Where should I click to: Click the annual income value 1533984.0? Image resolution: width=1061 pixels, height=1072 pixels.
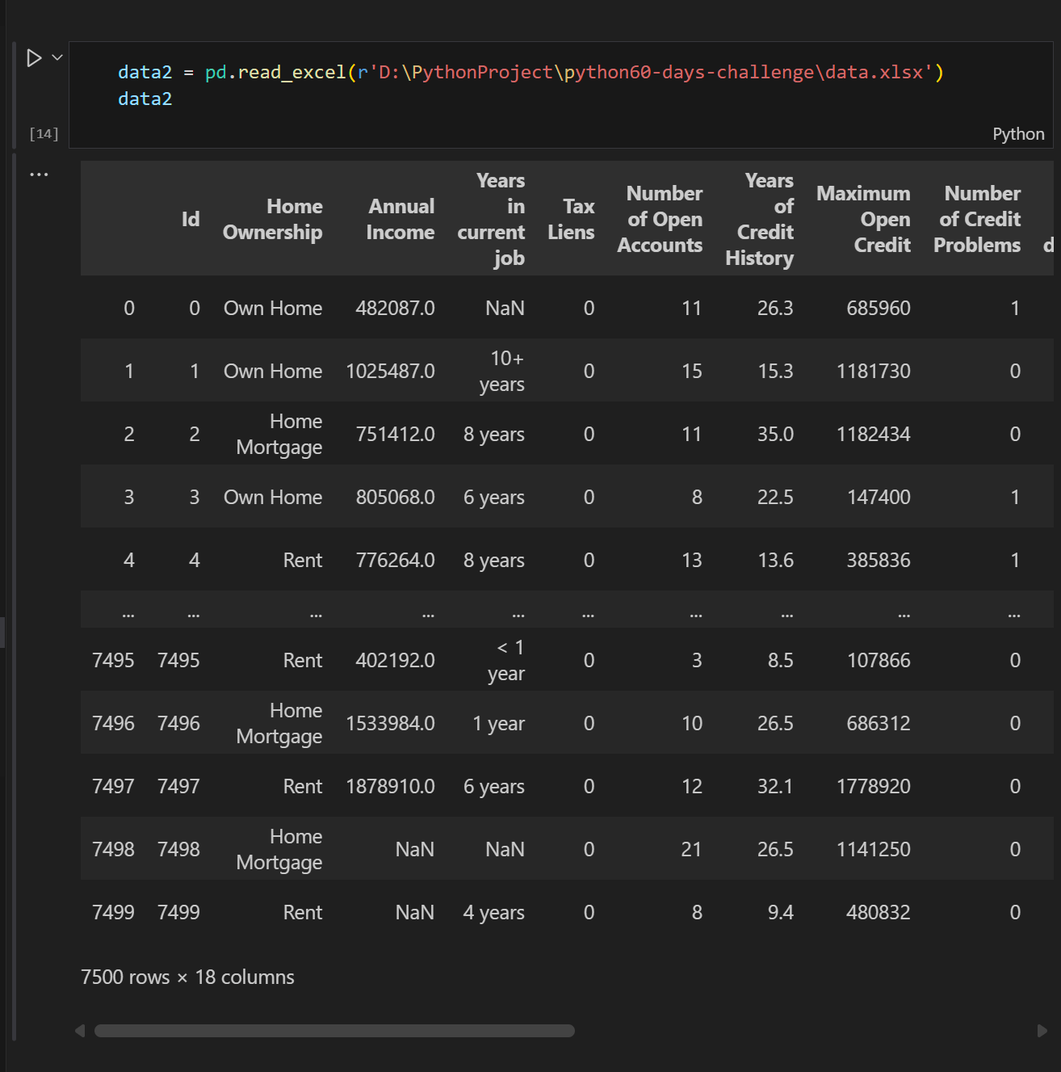click(390, 724)
